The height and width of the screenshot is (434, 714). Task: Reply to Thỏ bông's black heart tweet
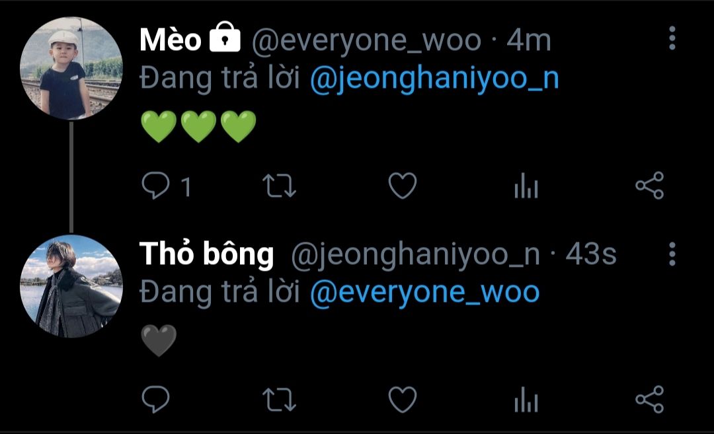tap(156, 400)
